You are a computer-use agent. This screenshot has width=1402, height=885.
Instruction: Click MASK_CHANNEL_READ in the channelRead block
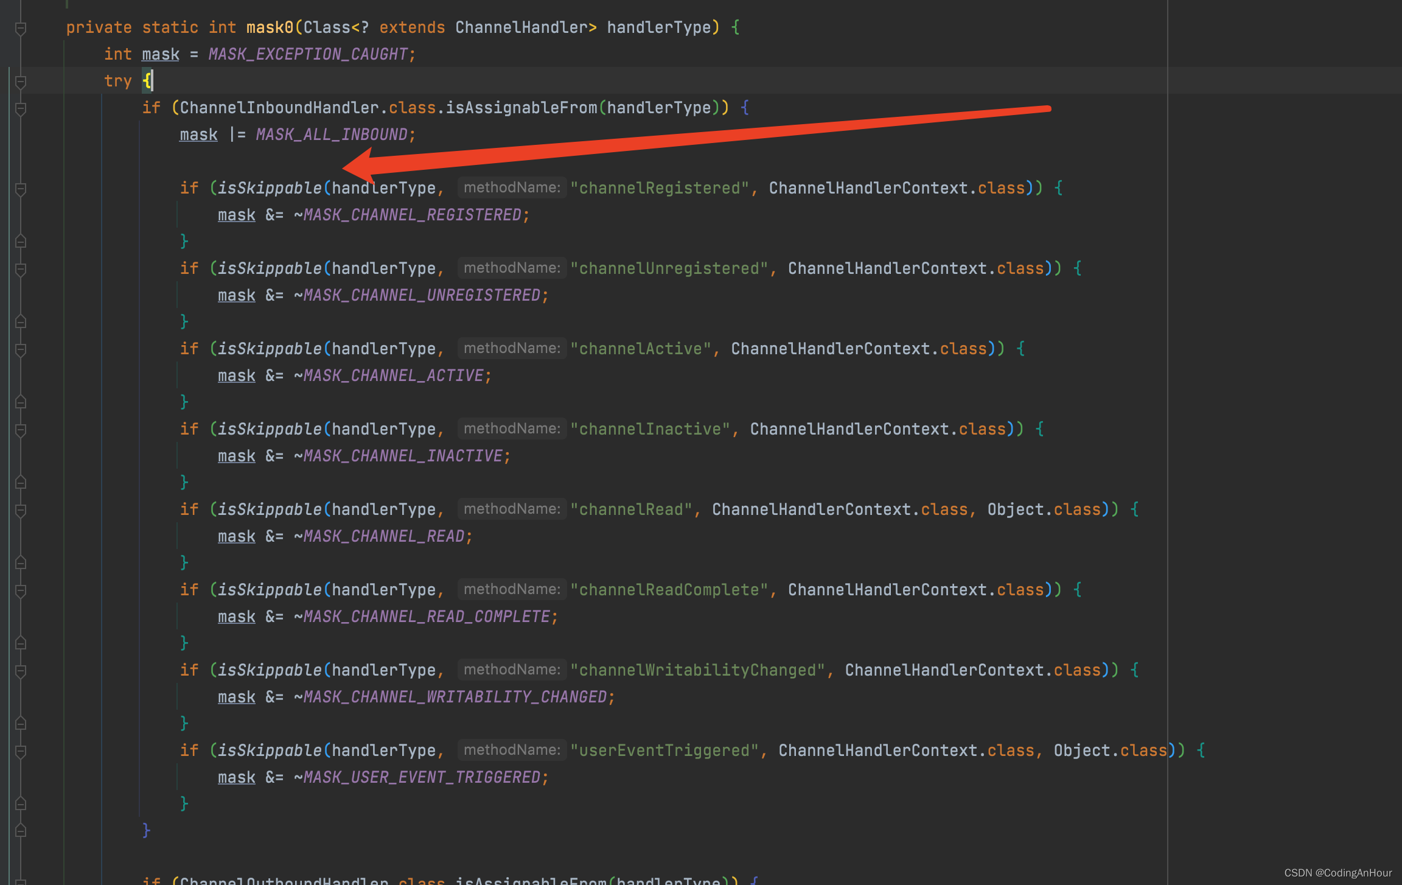[383, 536]
